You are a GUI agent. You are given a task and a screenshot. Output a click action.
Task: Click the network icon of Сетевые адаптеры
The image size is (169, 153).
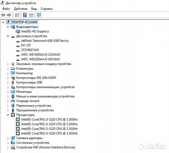(x=13, y=138)
